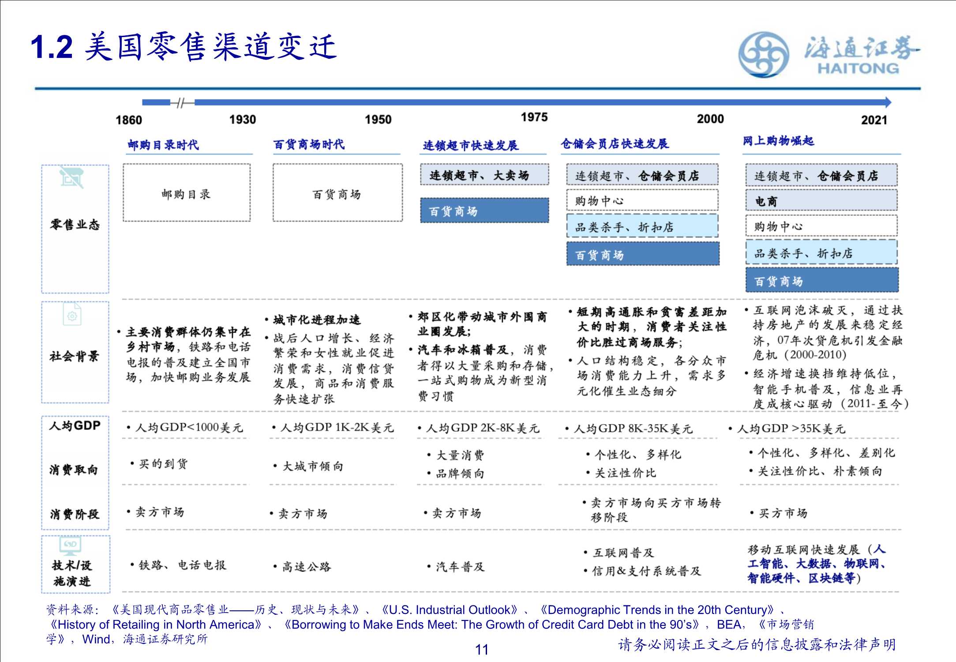This screenshot has width=956, height=662.
Task: Click 品类杀手、折扣店 box in the 1975 column
Action: pos(642,226)
